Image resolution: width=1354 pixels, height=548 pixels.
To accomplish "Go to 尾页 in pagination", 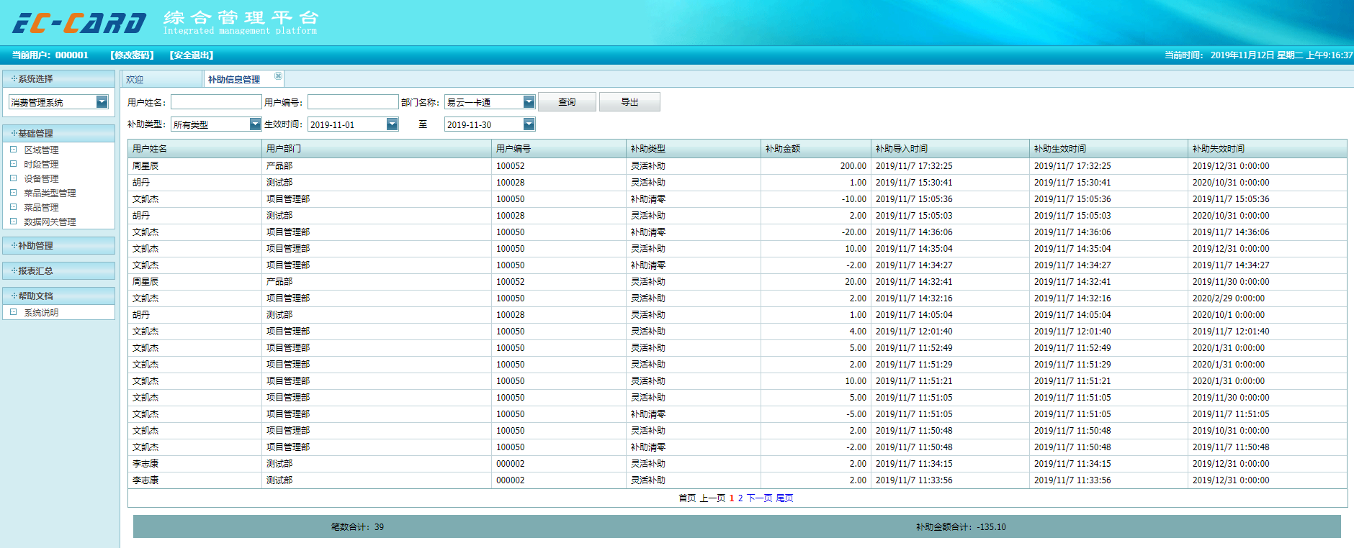I will pos(784,498).
